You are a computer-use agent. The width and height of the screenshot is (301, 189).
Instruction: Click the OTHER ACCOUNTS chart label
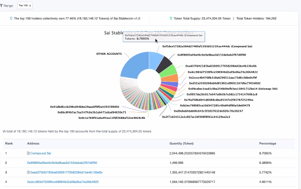[x=109, y=54]
